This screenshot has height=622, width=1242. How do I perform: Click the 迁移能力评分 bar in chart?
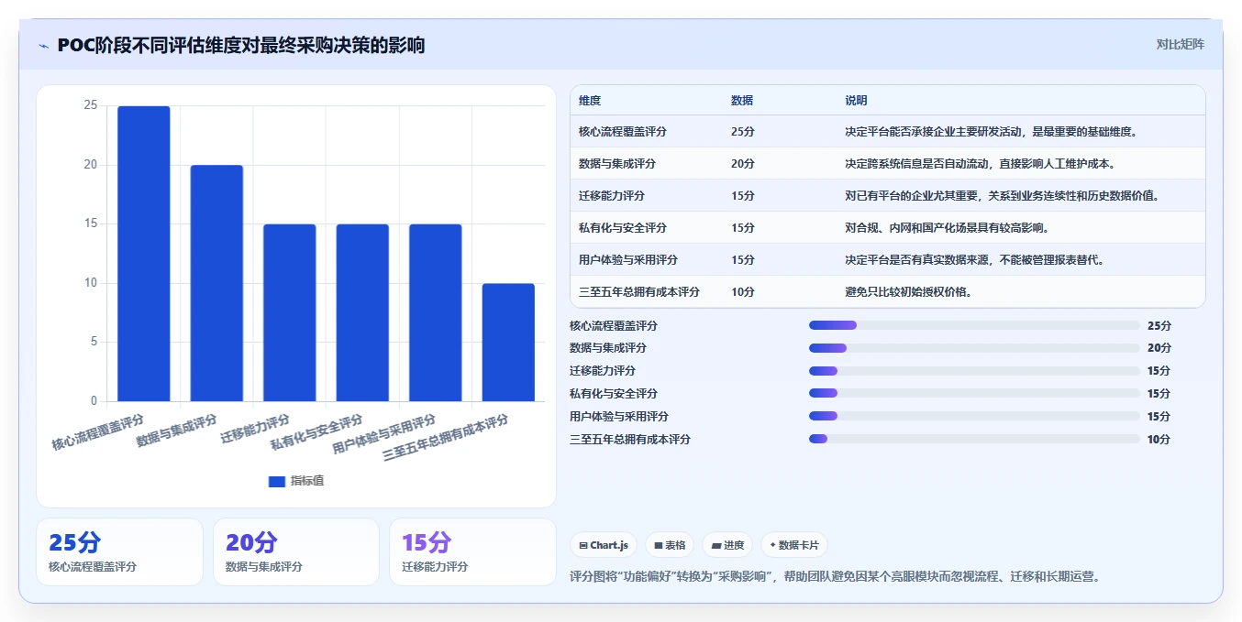click(x=290, y=312)
